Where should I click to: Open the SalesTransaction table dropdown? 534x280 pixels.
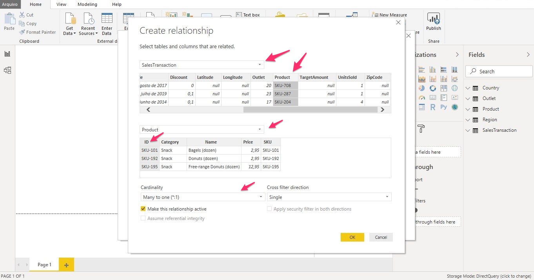(x=202, y=65)
